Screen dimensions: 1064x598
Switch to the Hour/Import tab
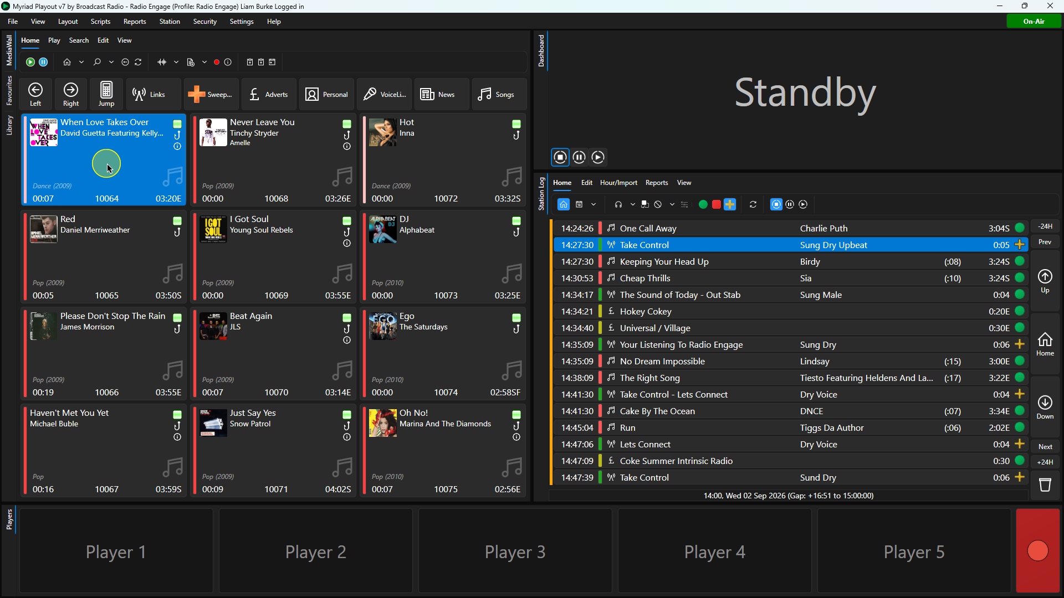618,183
